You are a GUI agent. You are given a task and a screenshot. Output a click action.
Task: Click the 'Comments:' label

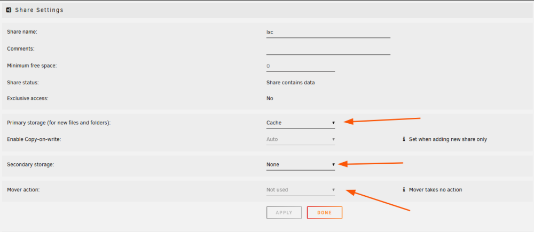tap(21, 49)
